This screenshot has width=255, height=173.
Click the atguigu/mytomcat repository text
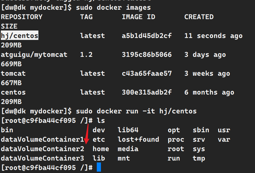pyautogui.click(x=34, y=55)
